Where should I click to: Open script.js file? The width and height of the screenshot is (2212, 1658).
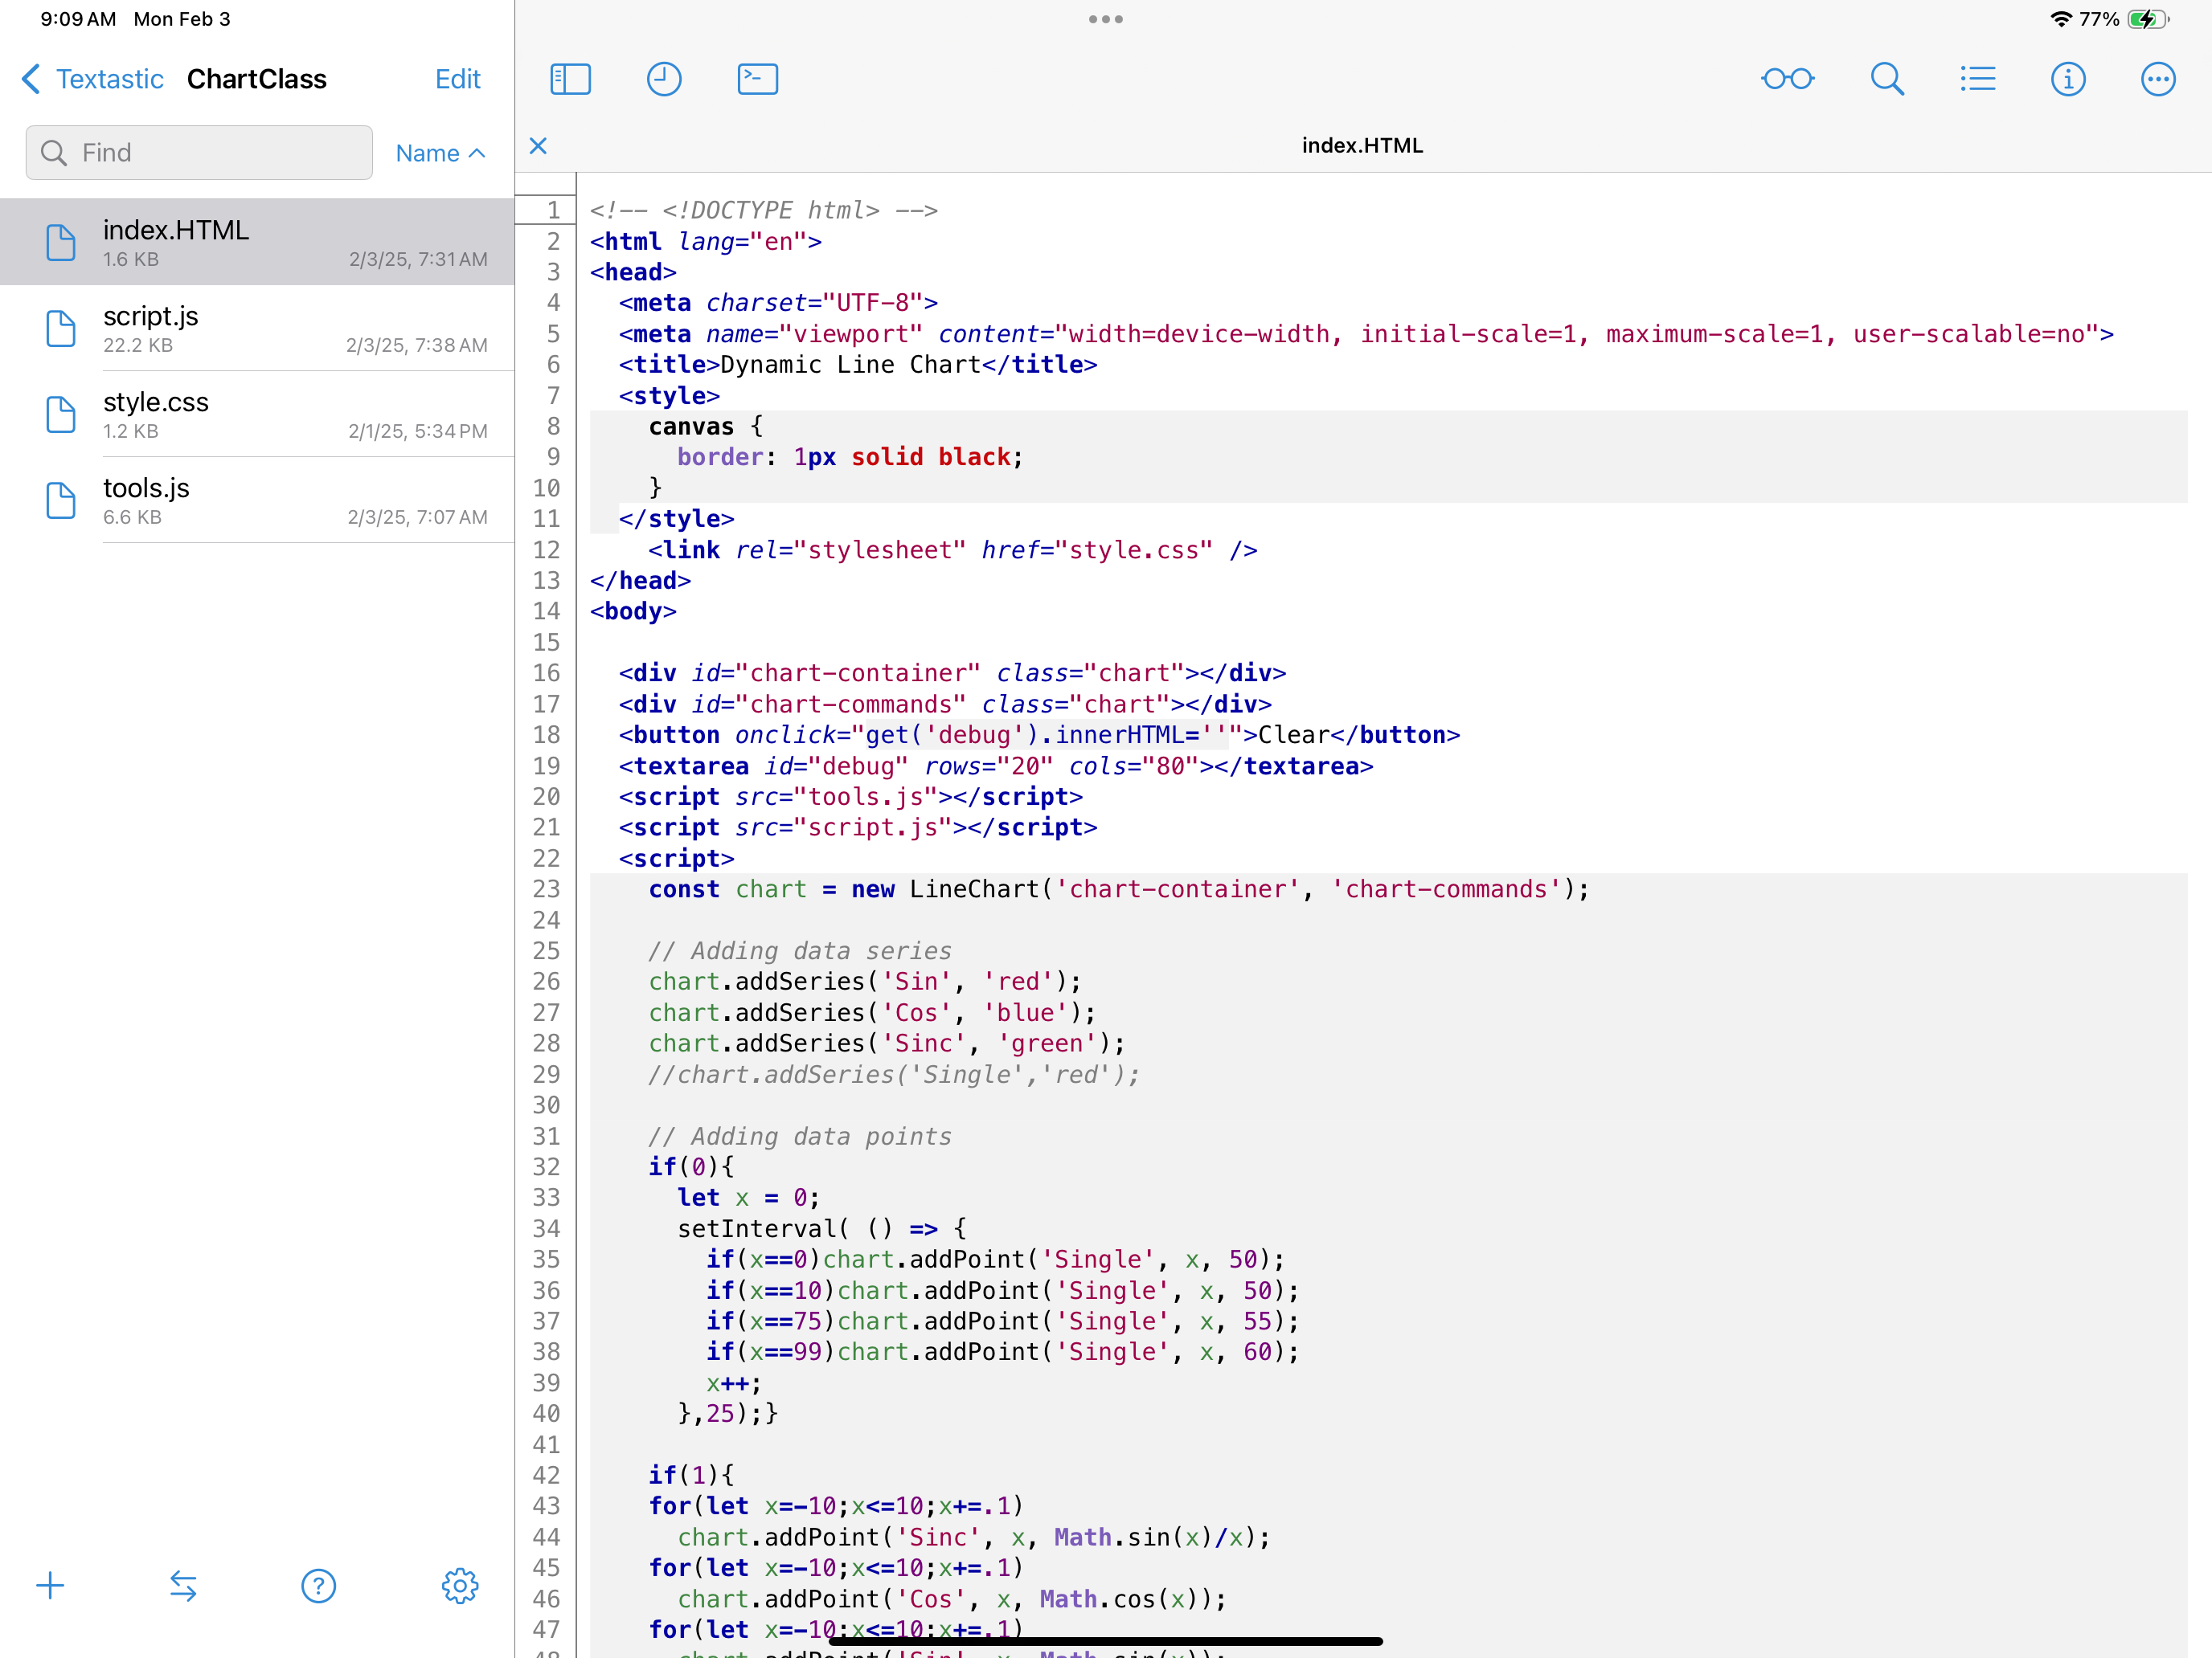[257, 328]
